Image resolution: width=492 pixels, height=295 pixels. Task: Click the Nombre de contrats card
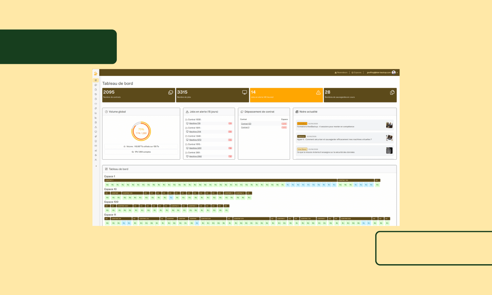(139, 95)
